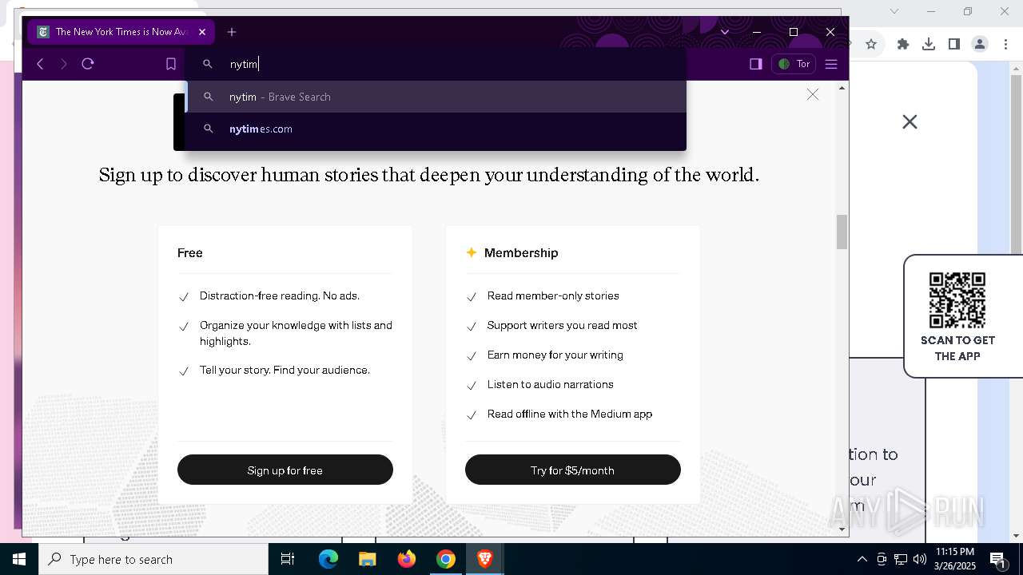Image resolution: width=1023 pixels, height=575 pixels.
Task: Open the notification center icon
Action: (x=997, y=559)
